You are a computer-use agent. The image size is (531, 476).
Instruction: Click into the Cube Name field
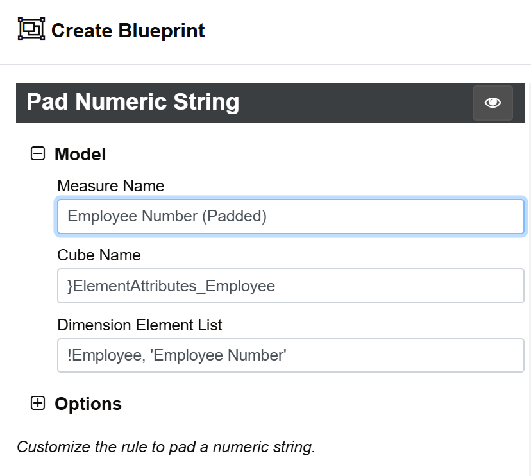tap(291, 286)
